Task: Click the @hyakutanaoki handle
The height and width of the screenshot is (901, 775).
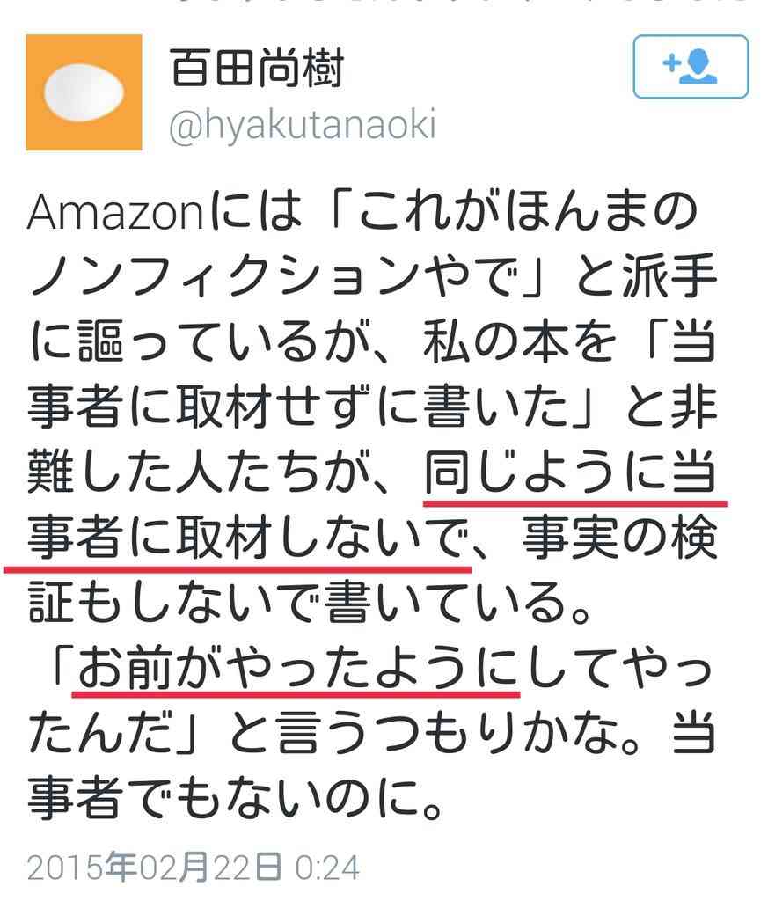Action: [303, 125]
